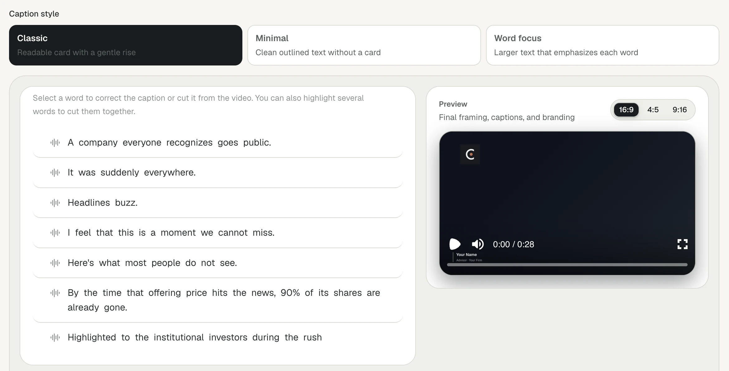Choose the Word focus caption style
729x371 pixels.
tap(603, 45)
